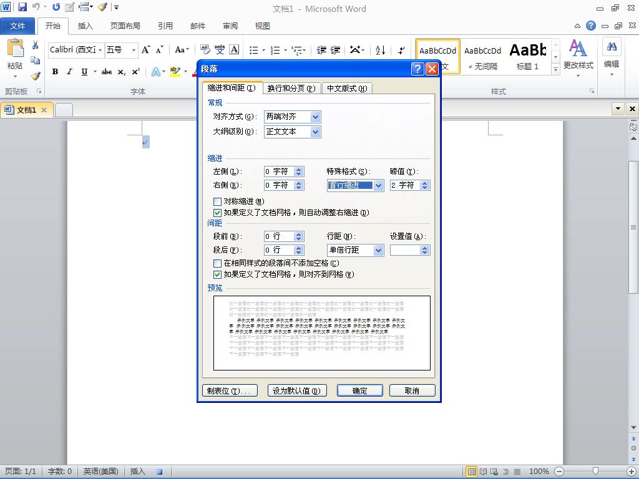Viewport: 639px width, 479px height.
Task: Click the Save icon in quick access toolbar
Action: (22, 7)
